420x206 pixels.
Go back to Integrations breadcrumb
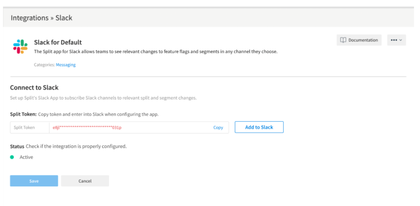tap(30, 18)
